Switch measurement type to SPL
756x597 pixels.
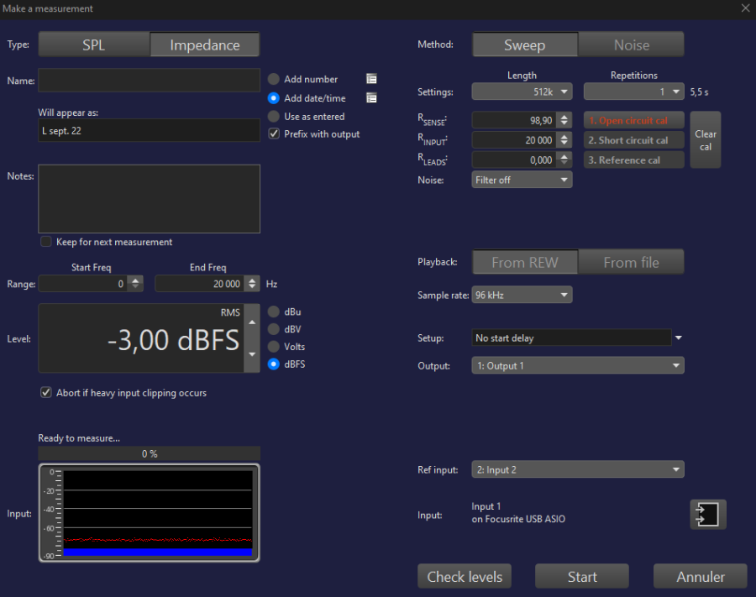pyautogui.click(x=94, y=45)
